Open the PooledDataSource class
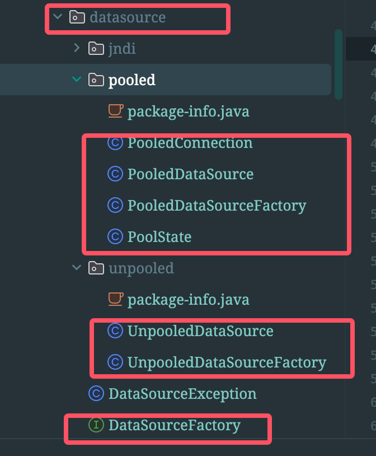 click(x=190, y=174)
